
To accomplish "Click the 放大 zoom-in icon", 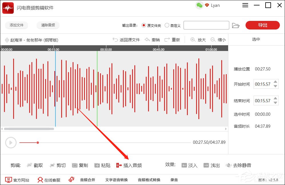I will (198, 40).
